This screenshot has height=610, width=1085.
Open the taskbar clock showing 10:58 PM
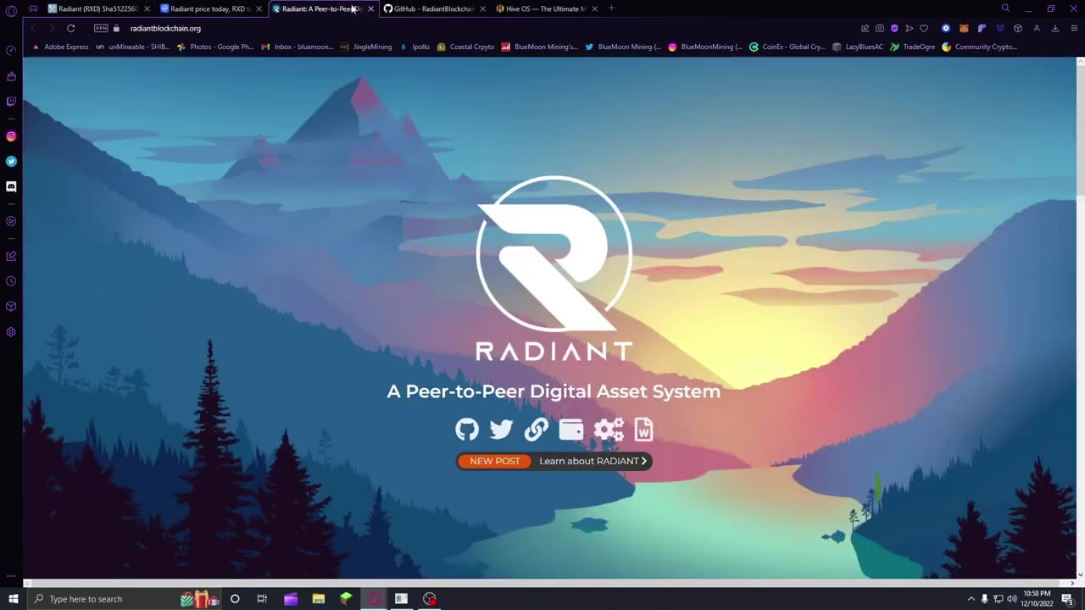click(x=1037, y=599)
